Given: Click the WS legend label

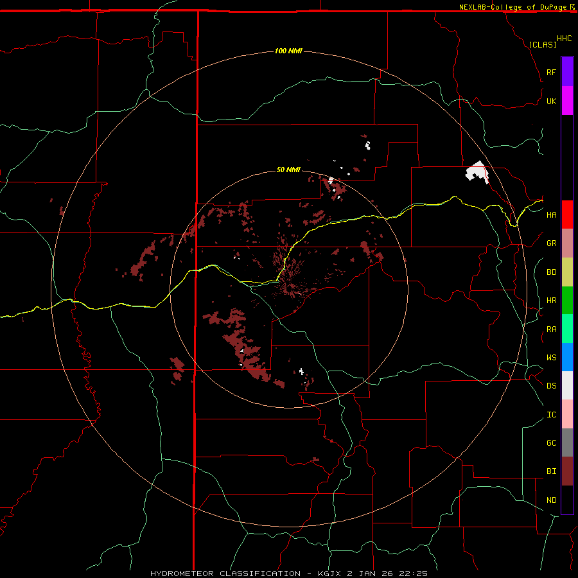Looking at the screenshot, I should click(551, 358).
